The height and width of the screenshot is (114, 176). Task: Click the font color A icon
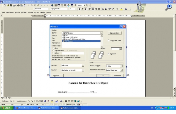pyautogui.click(x=126, y=9)
